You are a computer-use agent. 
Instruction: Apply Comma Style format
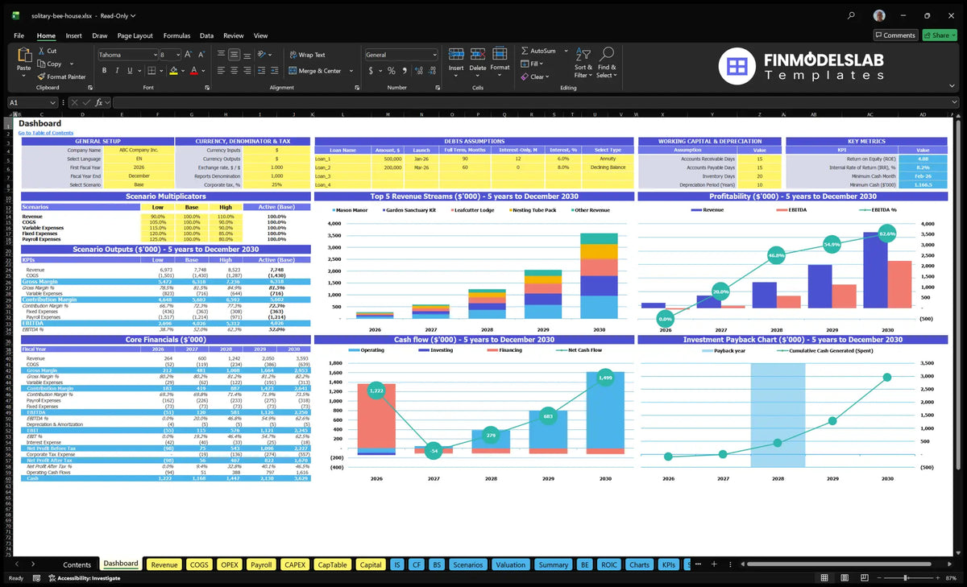(x=404, y=71)
